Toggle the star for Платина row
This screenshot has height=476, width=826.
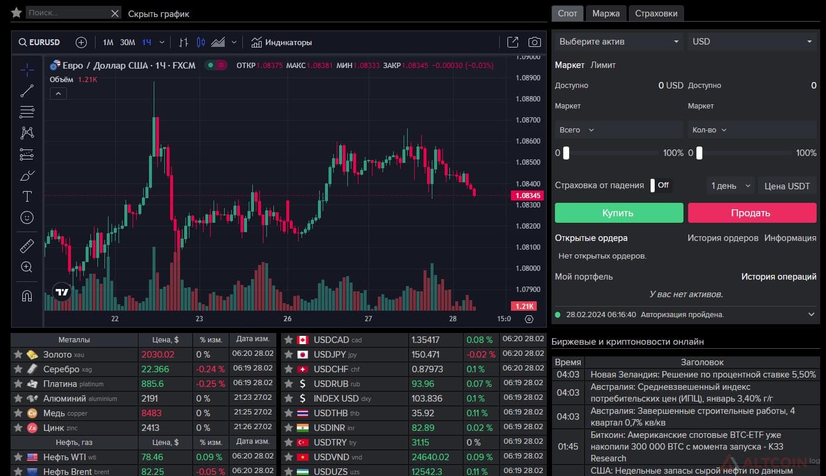point(18,384)
